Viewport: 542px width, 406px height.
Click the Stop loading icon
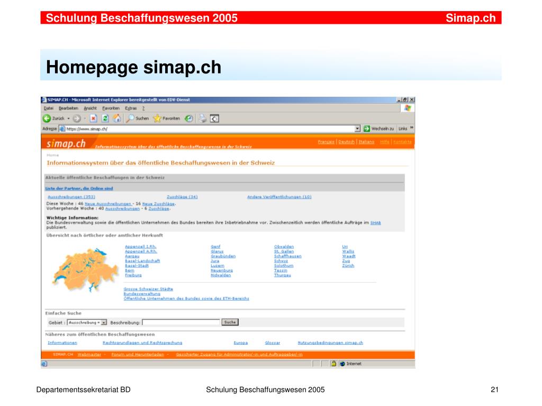tap(93, 118)
